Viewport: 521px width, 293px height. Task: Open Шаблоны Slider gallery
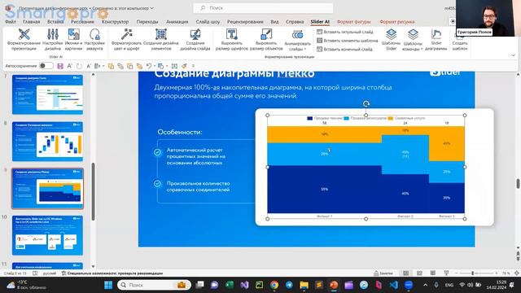pos(391,39)
